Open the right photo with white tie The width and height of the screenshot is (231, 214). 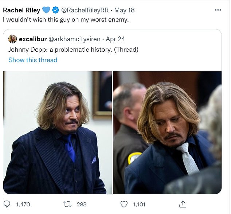(167, 132)
